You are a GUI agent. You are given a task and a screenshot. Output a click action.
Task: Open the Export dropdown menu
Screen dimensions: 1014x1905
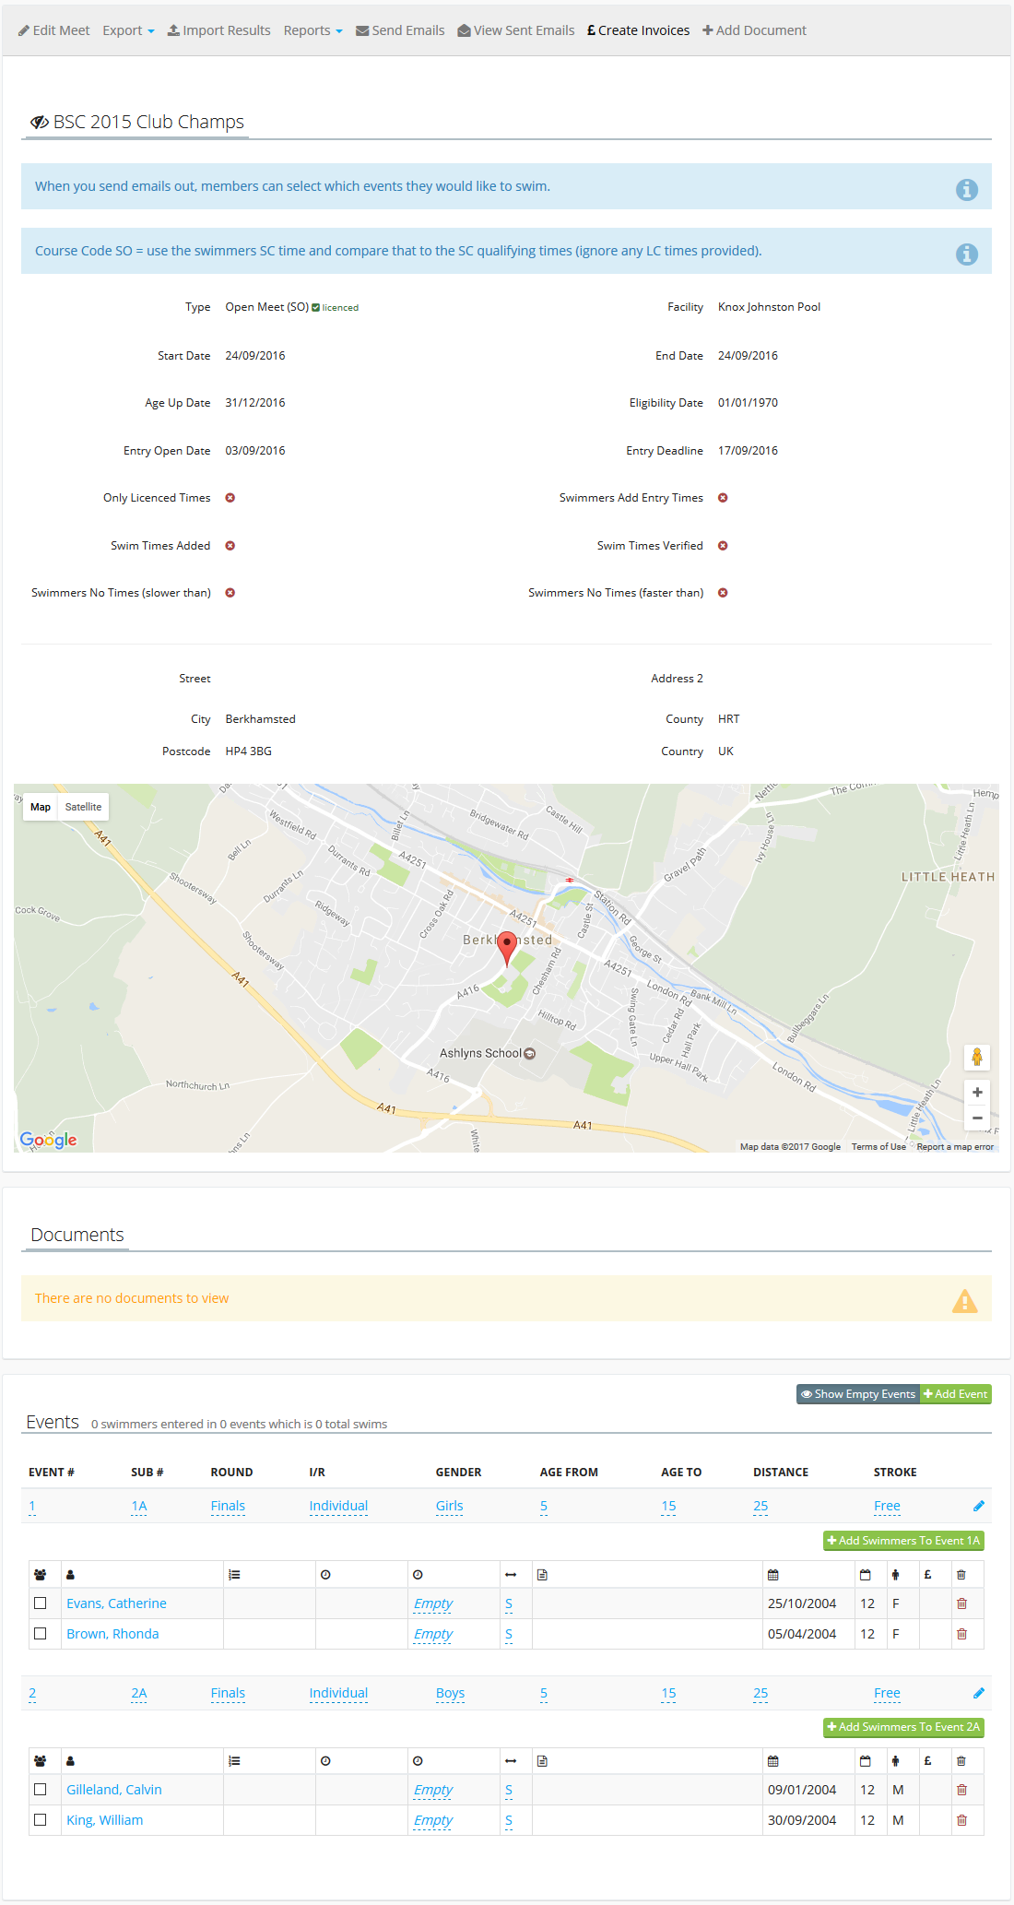click(x=128, y=30)
